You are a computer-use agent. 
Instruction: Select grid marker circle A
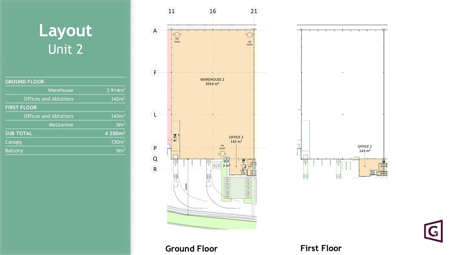point(155,31)
